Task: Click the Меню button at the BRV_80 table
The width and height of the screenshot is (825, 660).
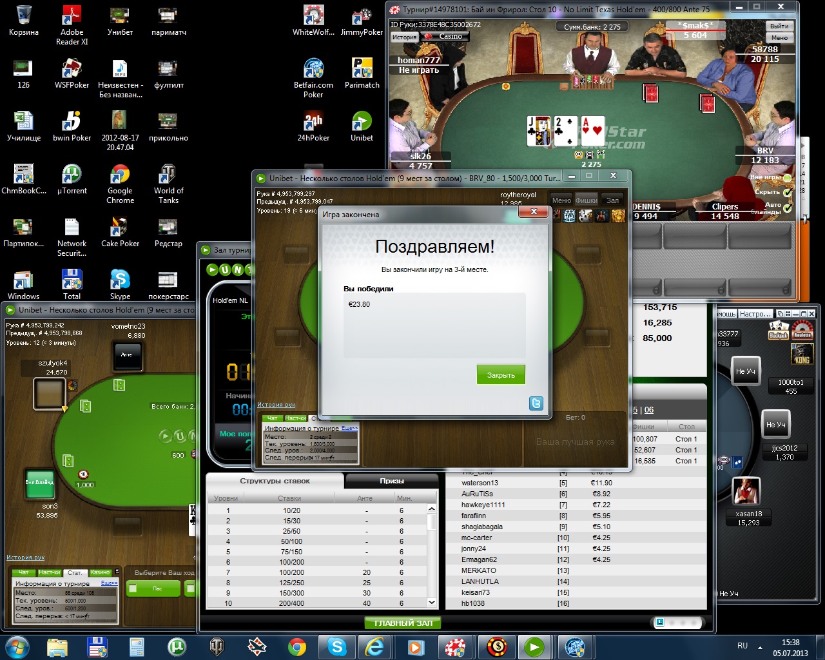Action: point(561,200)
